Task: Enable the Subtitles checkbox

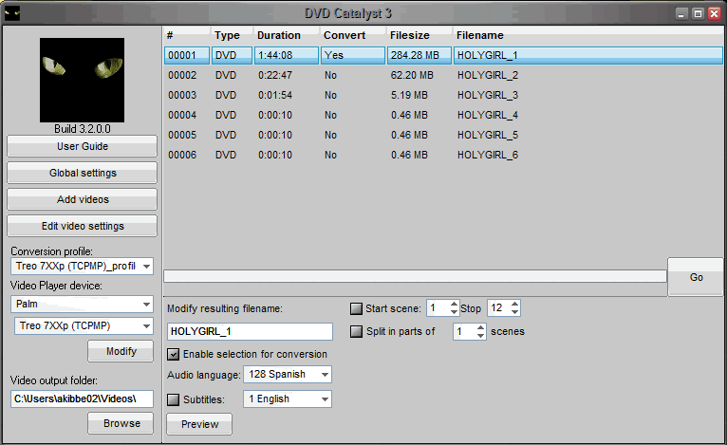Action: point(174,399)
